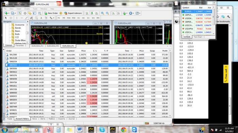Switch to Navigator Favorites tab
238x133 pixels.
(20, 45)
